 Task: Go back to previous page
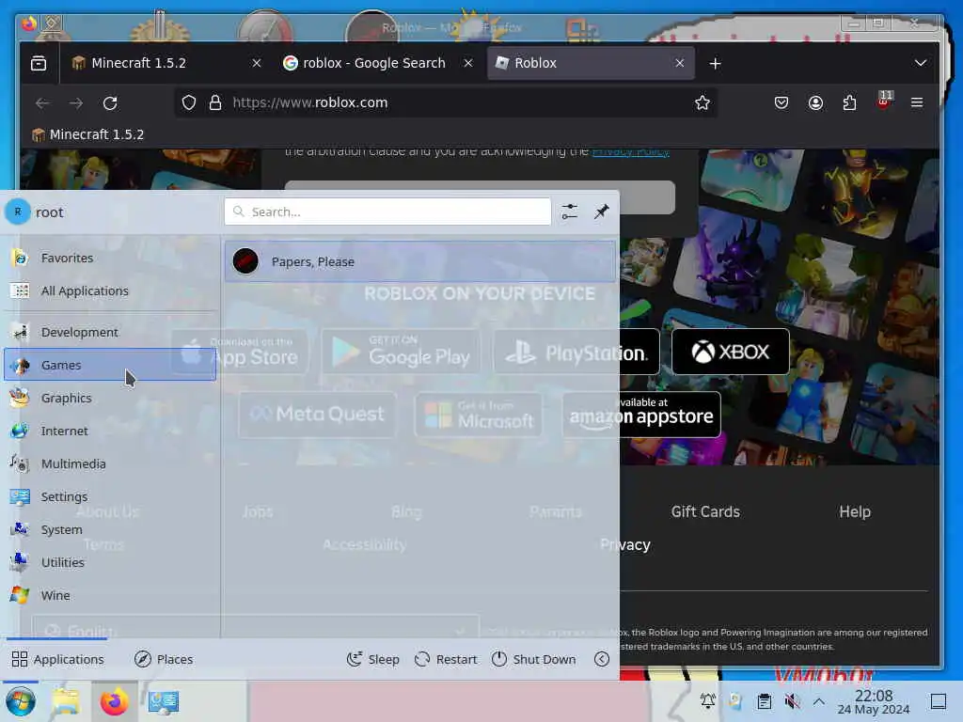pos(42,103)
